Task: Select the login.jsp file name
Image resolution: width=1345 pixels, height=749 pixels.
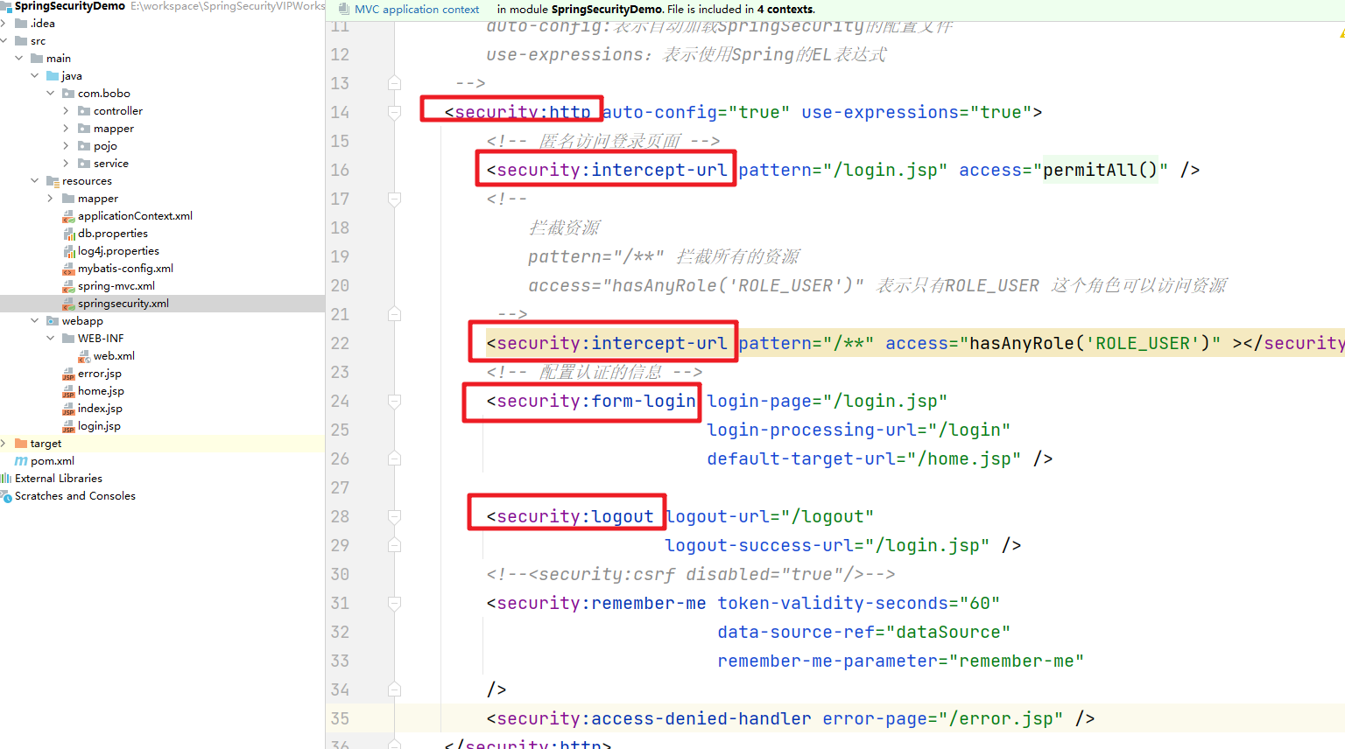Action: click(x=99, y=426)
